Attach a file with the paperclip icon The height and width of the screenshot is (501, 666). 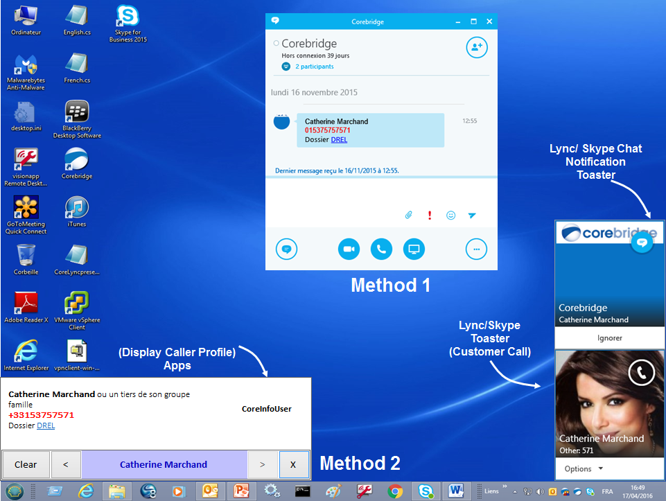tap(408, 216)
